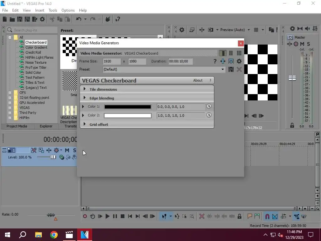Open project Properties gear in main toolbar
321x241 pixels.
click(x=42, y=19)
